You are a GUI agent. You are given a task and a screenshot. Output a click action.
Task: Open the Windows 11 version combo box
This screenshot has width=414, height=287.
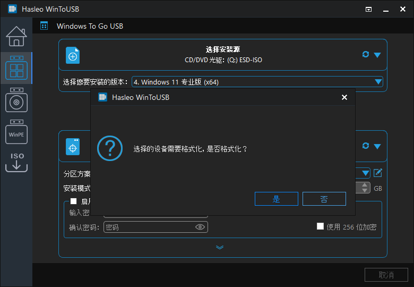pos(257,82)
